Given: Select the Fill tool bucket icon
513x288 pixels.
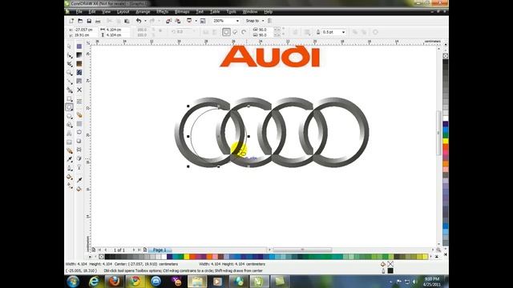Looking at the screenshot, I should coord(70,177).
